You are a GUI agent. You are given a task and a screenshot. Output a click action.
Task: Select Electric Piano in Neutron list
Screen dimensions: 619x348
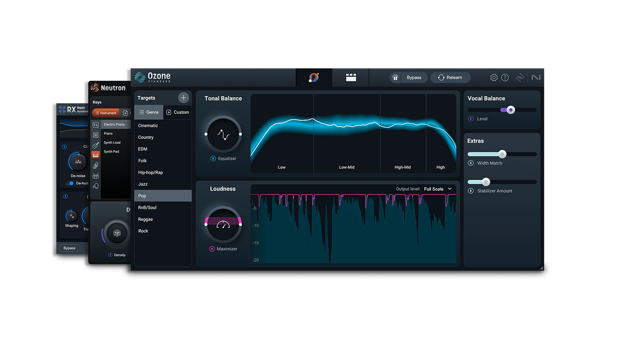[115, 124]
